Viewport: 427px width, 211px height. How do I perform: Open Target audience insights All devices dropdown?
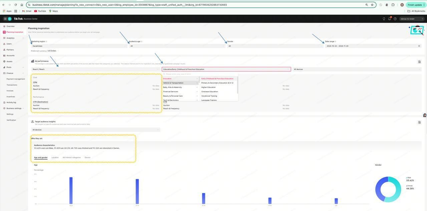click(x=95, y=130)
